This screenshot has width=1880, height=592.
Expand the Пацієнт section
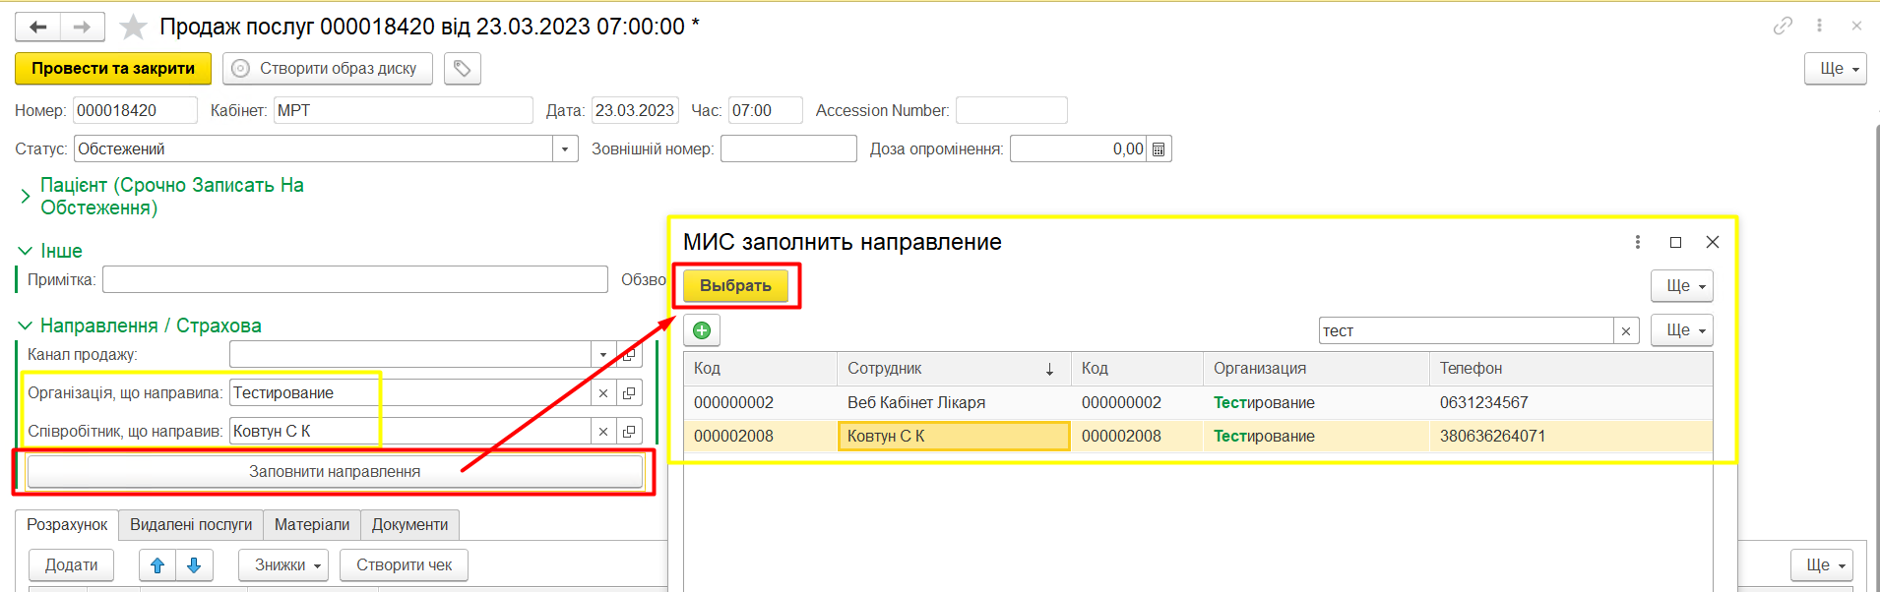26,197
